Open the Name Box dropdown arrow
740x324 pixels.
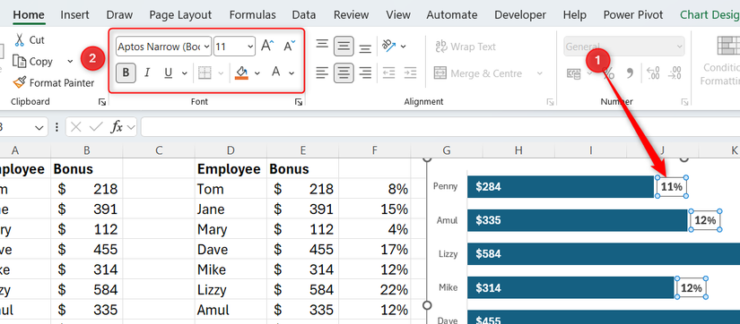(x=39, y=128)
